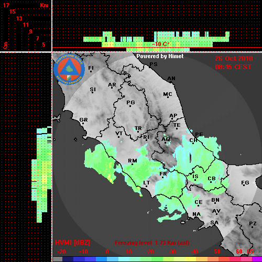
Task: Click the rotated 'Km' label at bottom left
Action: 6,46
